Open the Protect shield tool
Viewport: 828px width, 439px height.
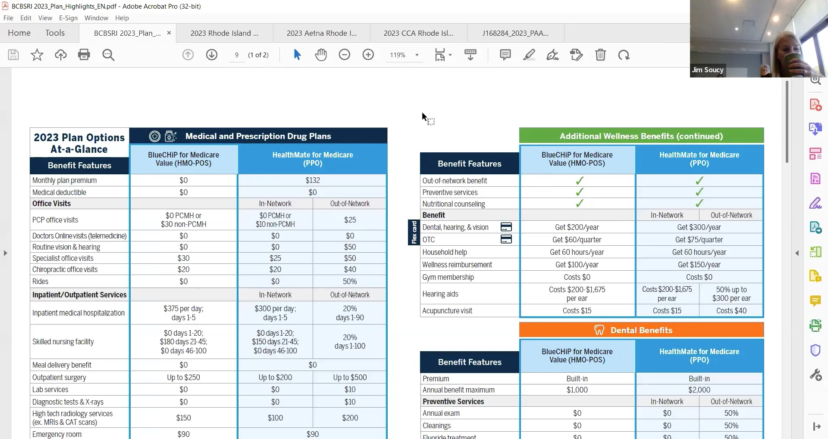pyautogui.click(x=815, y=350)
